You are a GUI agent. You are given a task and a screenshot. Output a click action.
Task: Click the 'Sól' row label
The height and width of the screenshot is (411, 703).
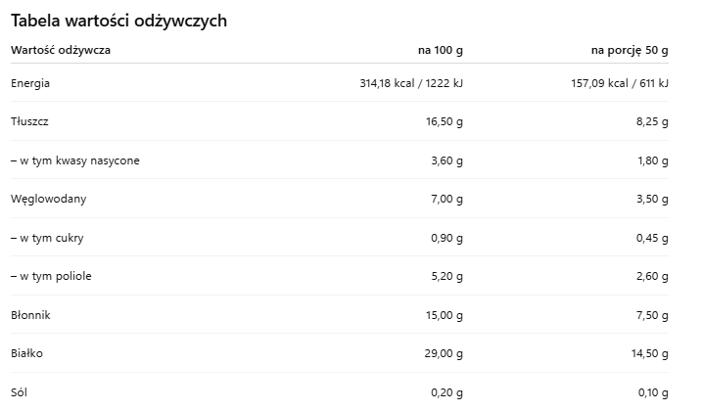point(21,392)
